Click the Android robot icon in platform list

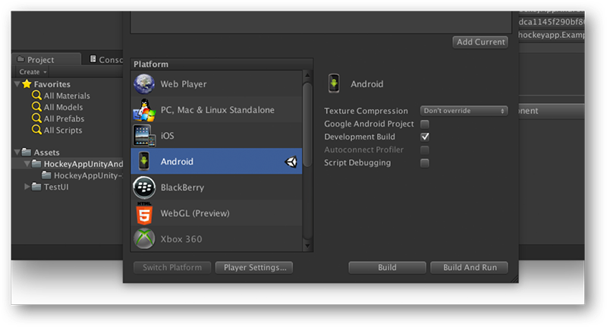pos(144,162)
